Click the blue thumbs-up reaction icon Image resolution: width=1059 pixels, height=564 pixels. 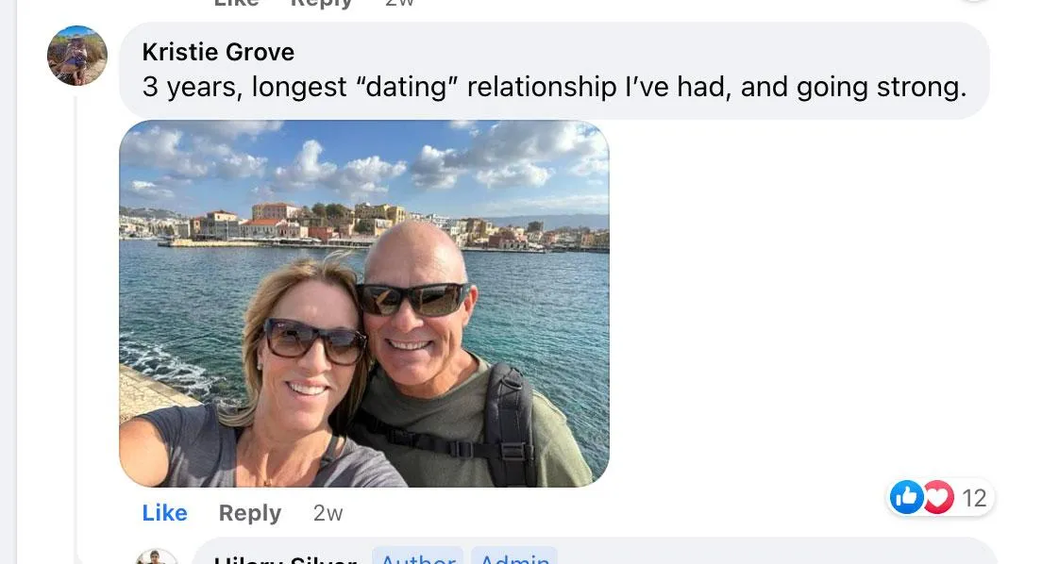[x=907, y=497]
